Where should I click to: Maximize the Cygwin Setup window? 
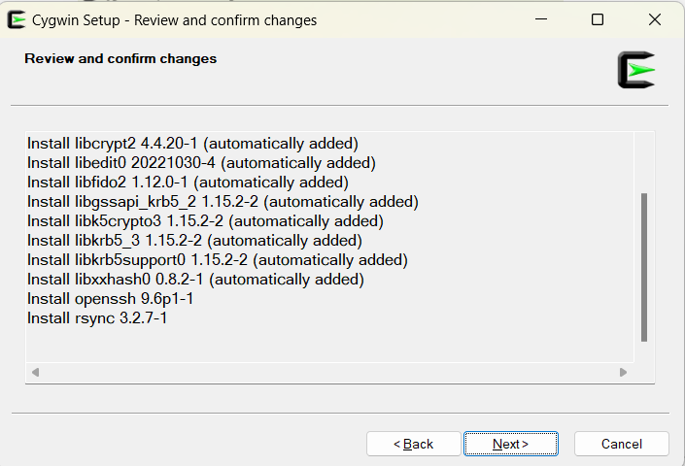598,19
